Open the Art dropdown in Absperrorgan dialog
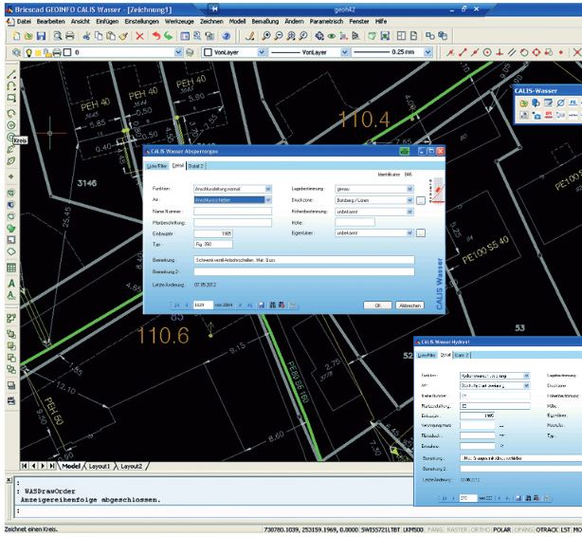The width and height of the screenshot is (582, 537). [x=268, y=200]
